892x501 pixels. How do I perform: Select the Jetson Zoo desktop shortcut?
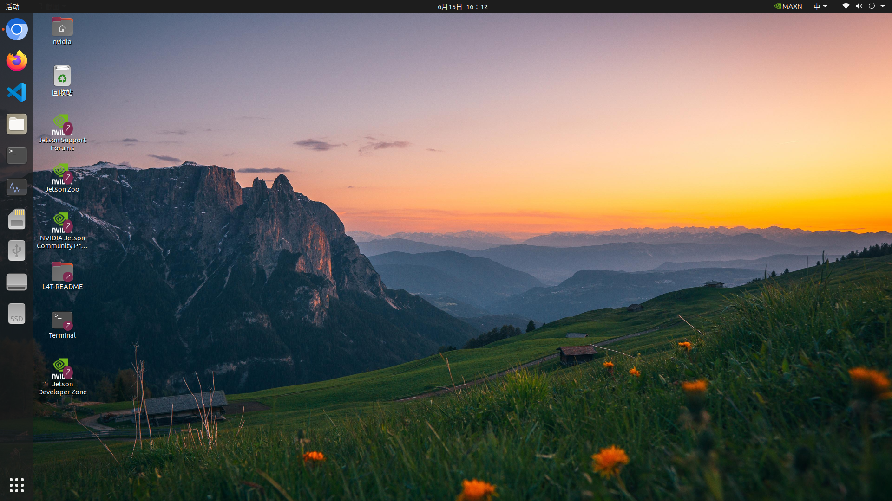click(x=62, y=178)
